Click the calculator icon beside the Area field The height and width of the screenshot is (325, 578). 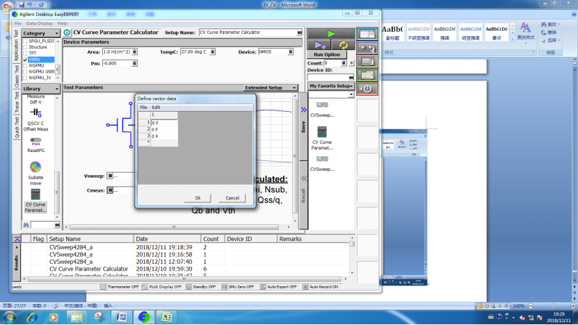tap(134, 52)
